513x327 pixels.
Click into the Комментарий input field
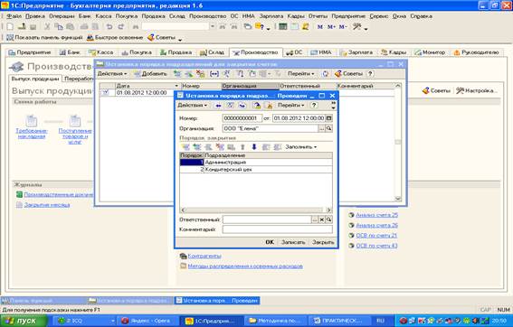[x=278, y=229]
